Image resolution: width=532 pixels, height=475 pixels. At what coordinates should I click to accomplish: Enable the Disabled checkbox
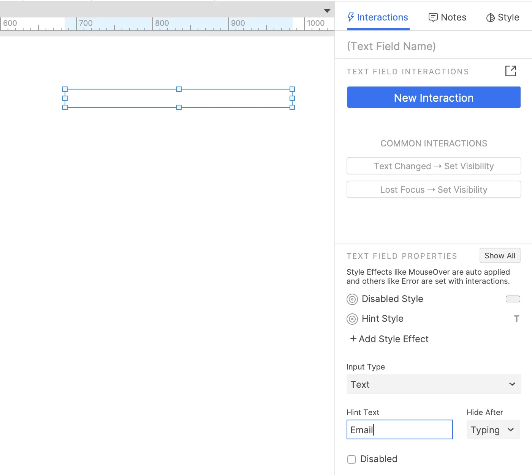[351, 459]
